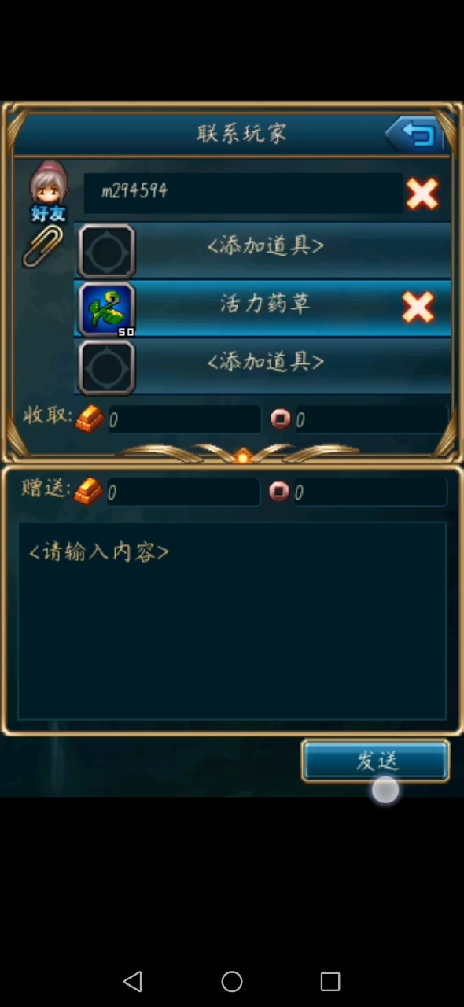Tap the Android back triangle button
Viewport: 464px width, 1007px height.
[133, 981]
